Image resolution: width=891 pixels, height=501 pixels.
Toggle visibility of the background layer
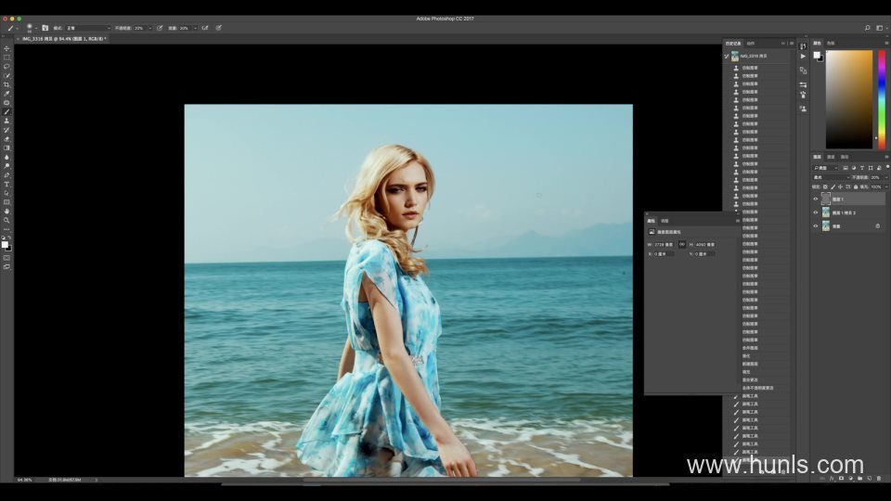tap(816, 225)
